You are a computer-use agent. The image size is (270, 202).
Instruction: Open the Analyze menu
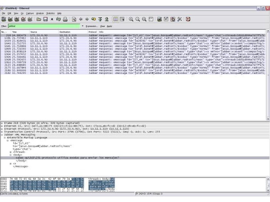pos(40,13)
